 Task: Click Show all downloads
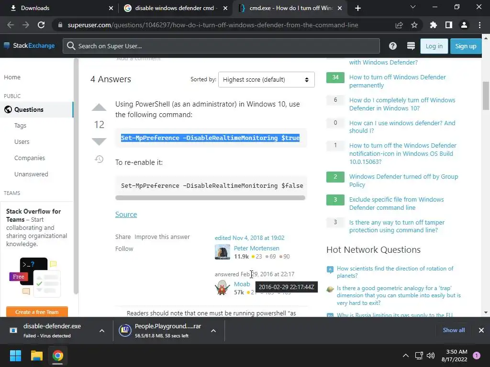454,330
